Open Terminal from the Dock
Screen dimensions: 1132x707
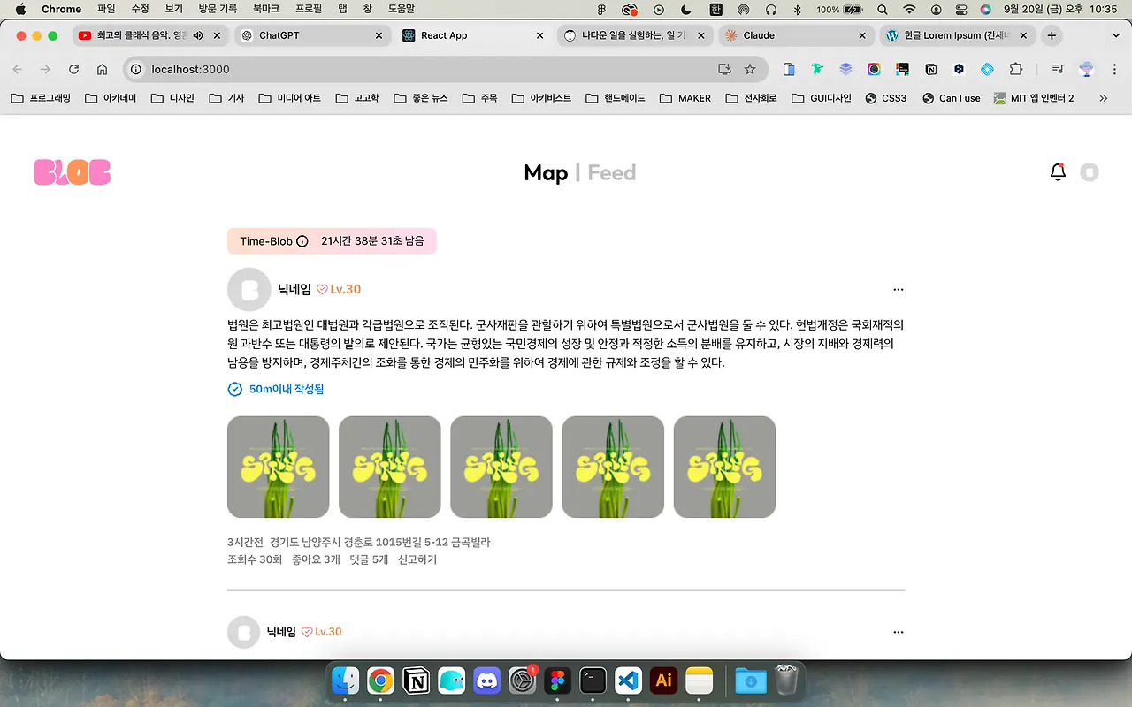click(593, 680)
